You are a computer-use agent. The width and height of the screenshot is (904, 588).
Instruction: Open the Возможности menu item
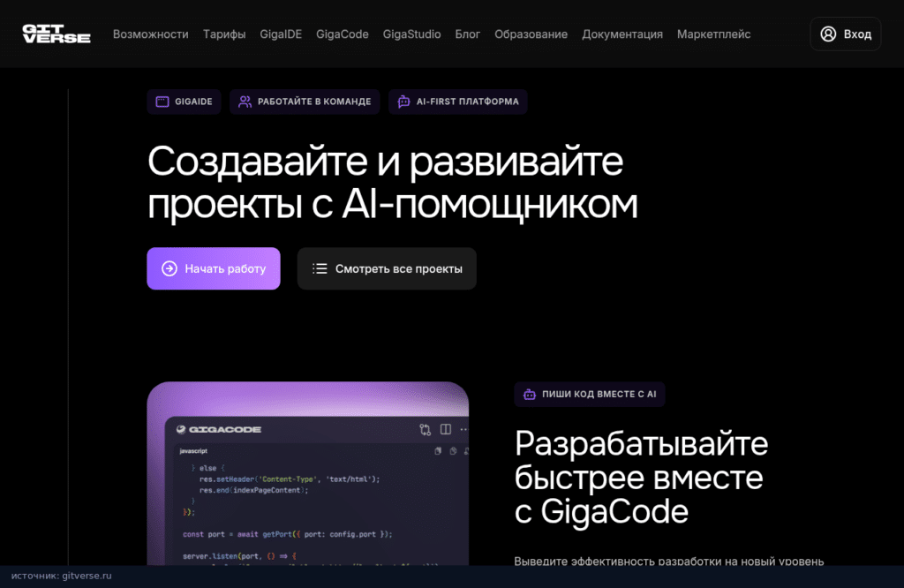click(150, 34)
